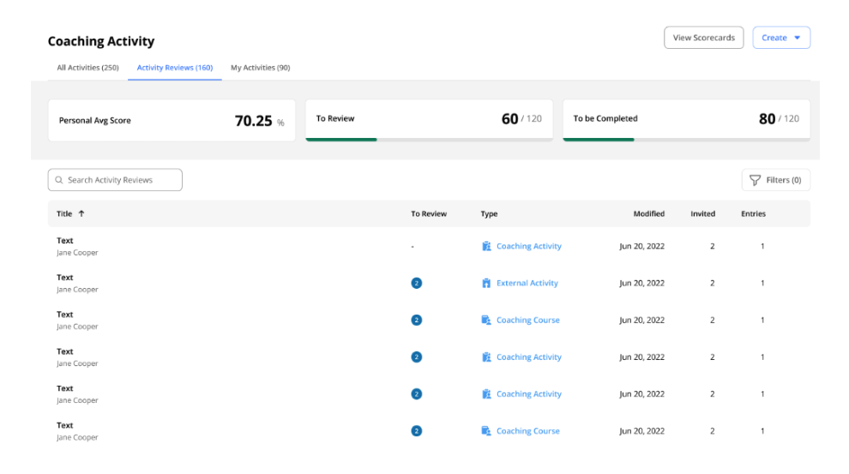The height and width of the screenshot is (474, 849).
Task: Focus the Search Activity Reviews field
Action: click(115, 180)
